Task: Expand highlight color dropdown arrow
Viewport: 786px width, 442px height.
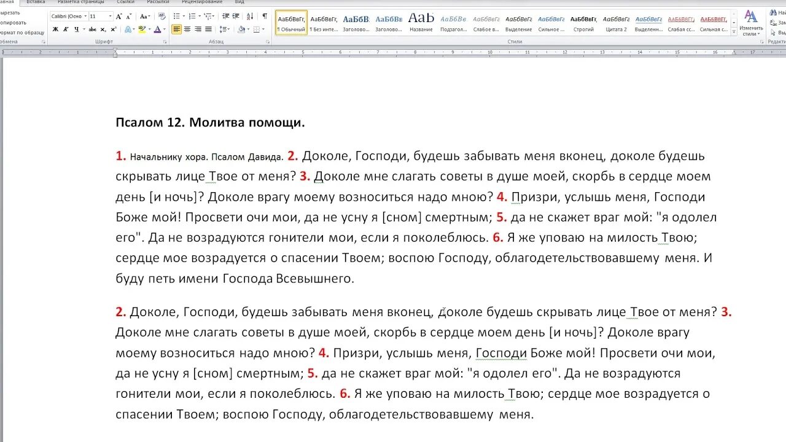Action: (149, 29)
